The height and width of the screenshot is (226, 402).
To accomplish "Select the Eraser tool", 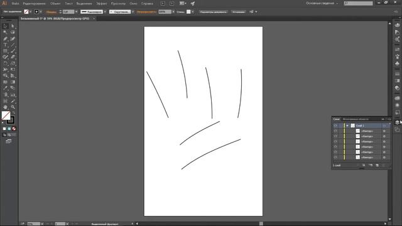I will click(x=13, y=57).
